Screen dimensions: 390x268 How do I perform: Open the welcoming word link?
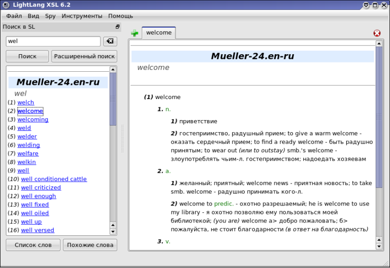point(33,119)
